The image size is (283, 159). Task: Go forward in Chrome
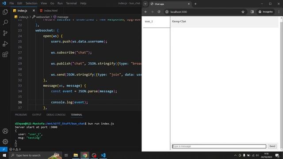point(152,12)
